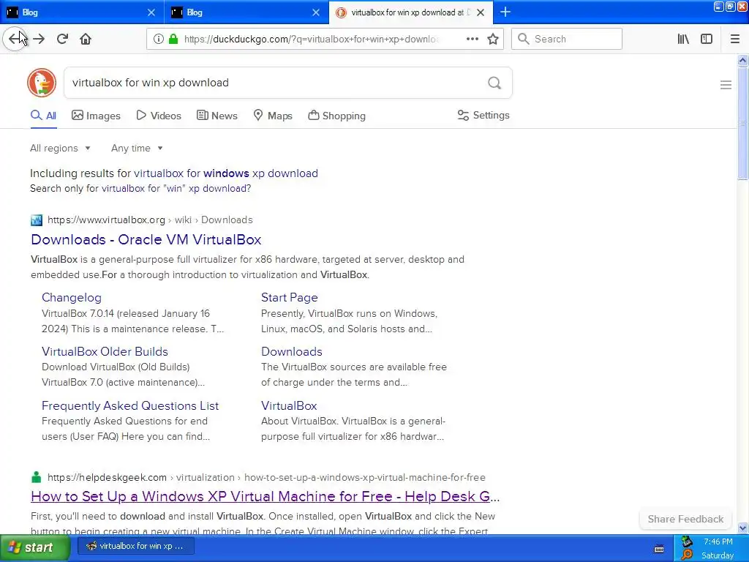749x562 pixels.
Task: Reload the current page
Action: (x=62, y=39)
